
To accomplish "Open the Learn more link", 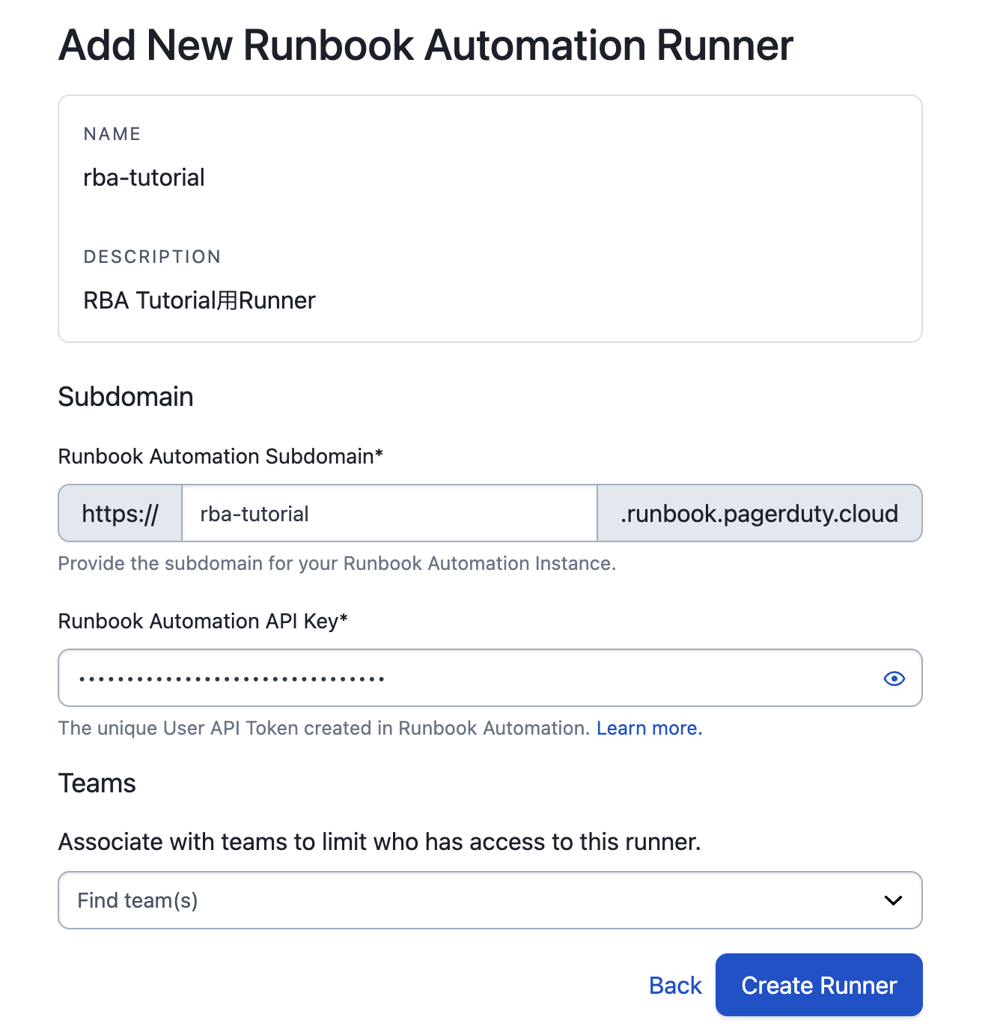I will pos(649,728).
